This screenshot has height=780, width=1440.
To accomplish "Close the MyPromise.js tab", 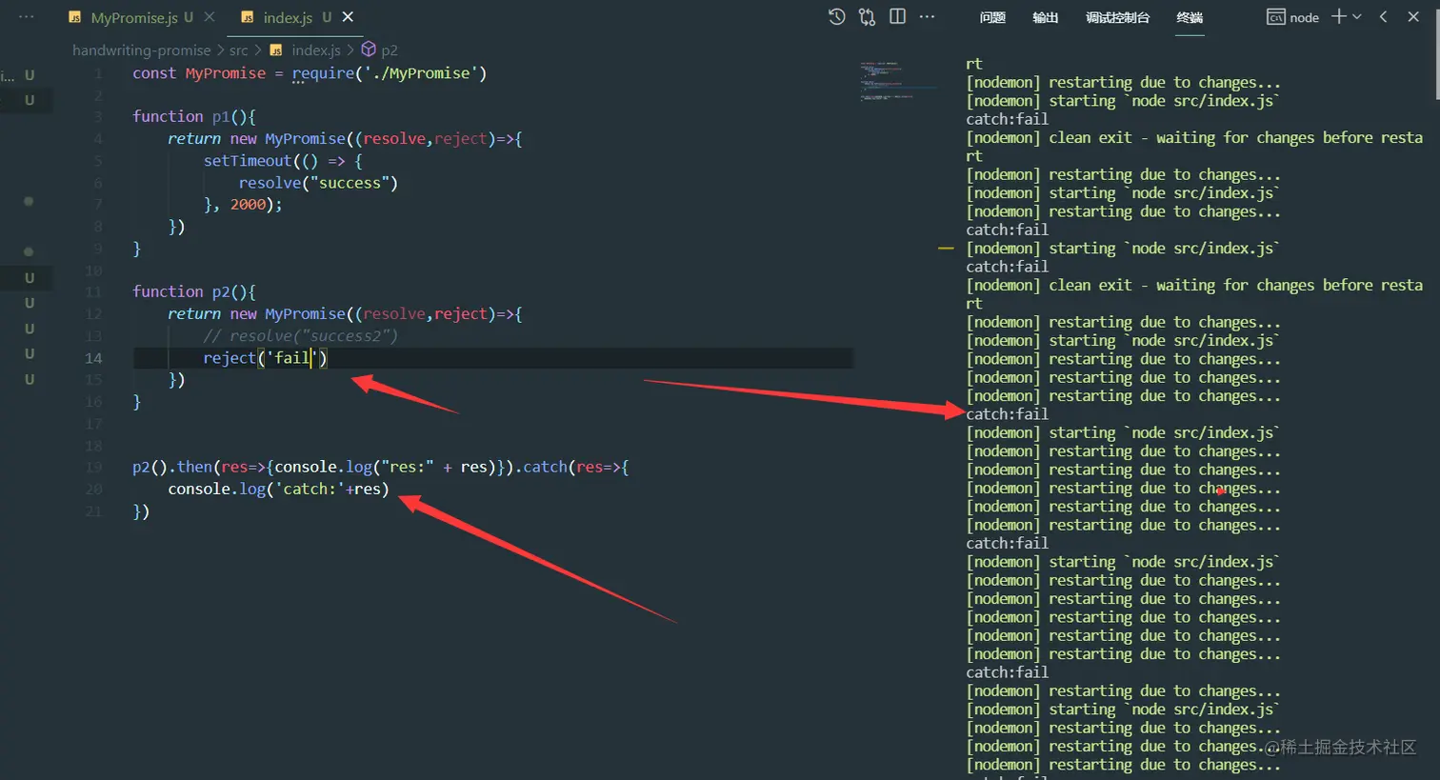I will (210, 17).
